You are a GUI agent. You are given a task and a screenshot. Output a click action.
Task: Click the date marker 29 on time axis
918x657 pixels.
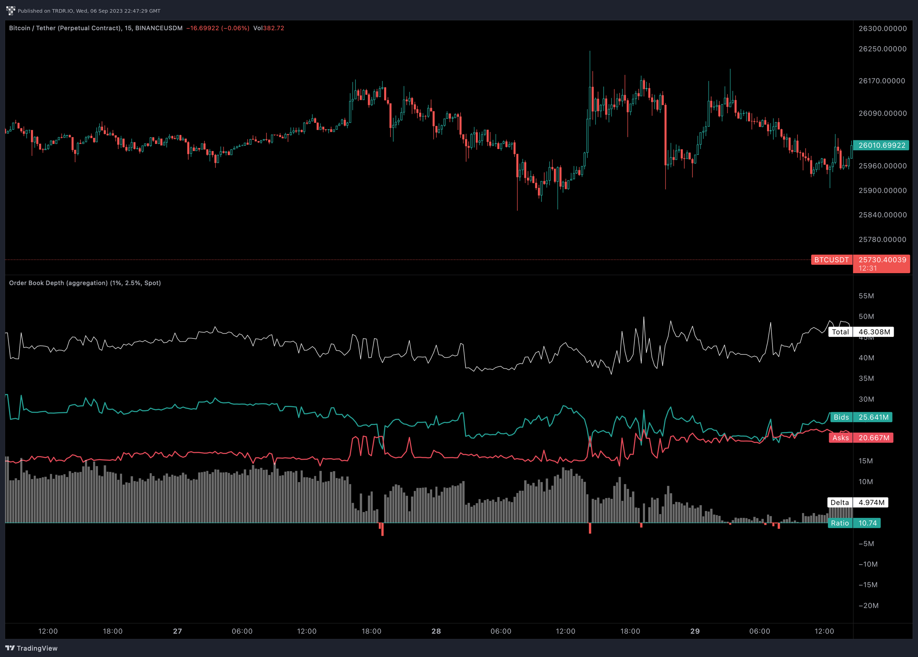coord(695,631)
